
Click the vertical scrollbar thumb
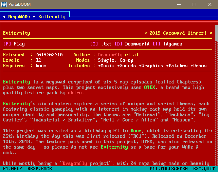click(216, 33)
